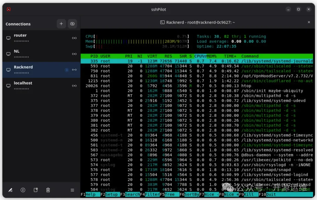
Task: Click the edit connection pencil icon
Action: (10, 190)
